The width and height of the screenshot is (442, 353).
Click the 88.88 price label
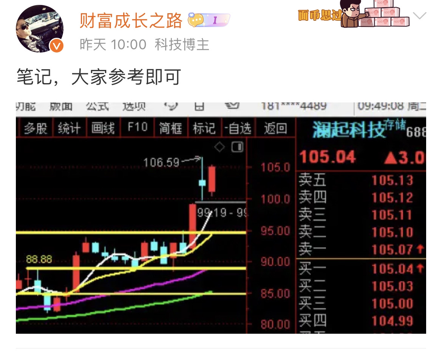pos(39,259)
